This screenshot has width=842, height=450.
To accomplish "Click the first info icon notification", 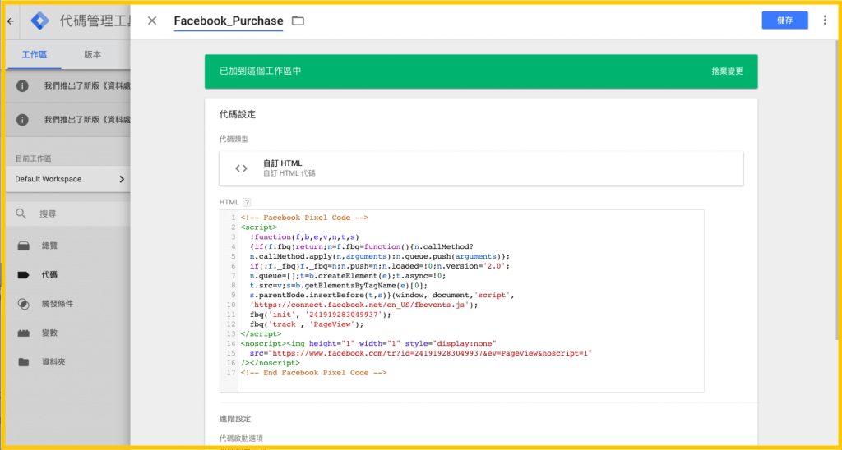I will click(22, 86).
